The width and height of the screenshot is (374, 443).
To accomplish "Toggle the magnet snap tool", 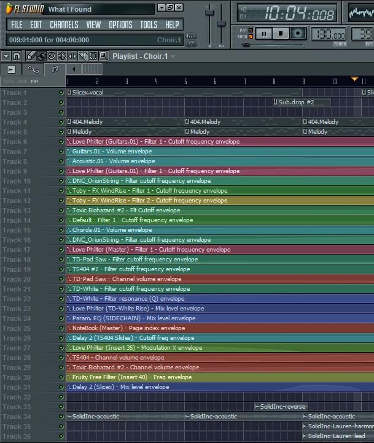I will pyautogui.click(x=17, y=56).
